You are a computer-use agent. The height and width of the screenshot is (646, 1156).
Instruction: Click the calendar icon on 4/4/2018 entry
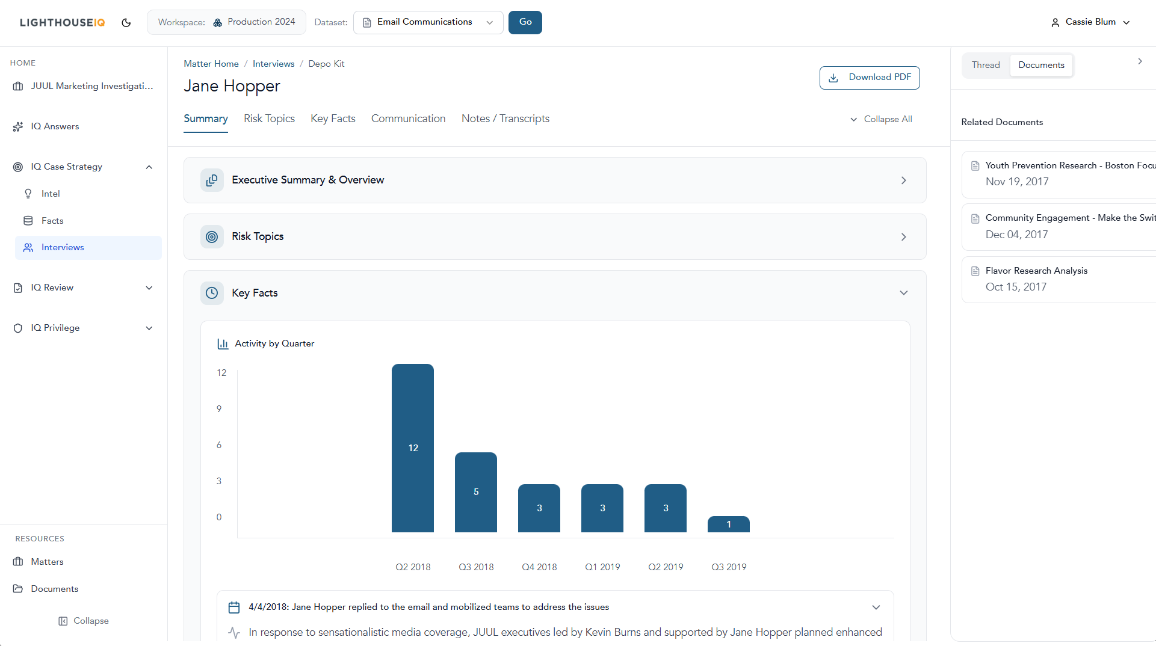tap(234, 608)
